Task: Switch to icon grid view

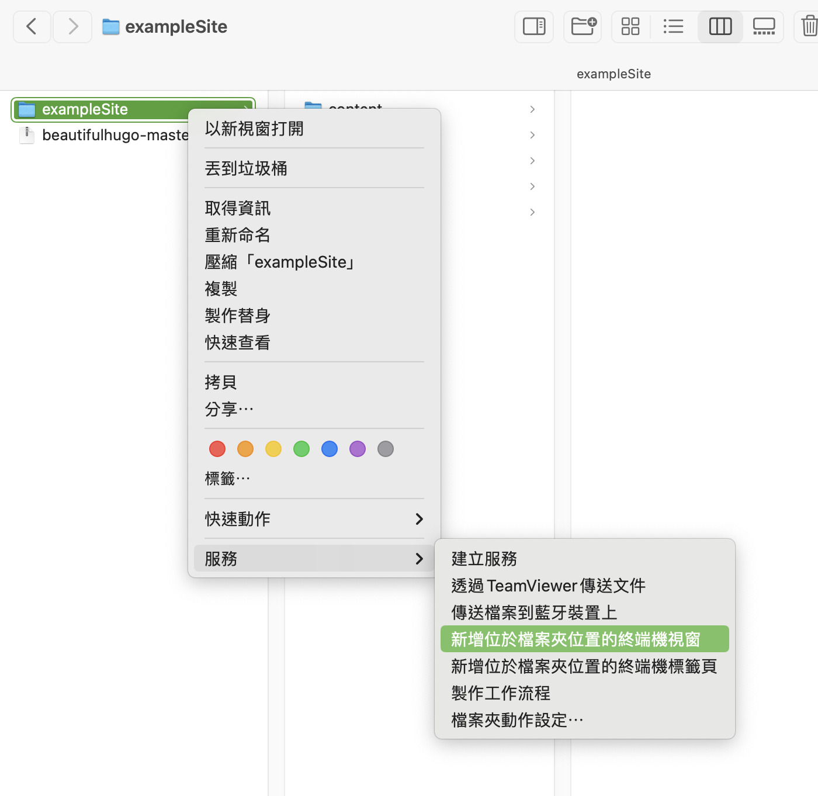Action: tap(630, 26)
